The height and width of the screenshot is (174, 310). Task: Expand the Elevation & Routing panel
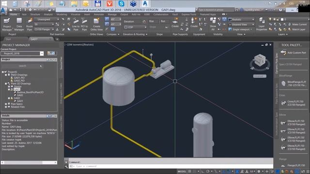(135, 34)
